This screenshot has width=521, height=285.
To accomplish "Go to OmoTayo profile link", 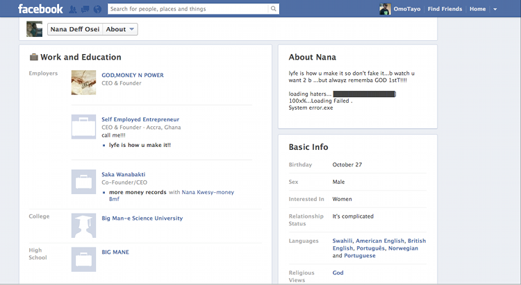I will click(407, 9).
